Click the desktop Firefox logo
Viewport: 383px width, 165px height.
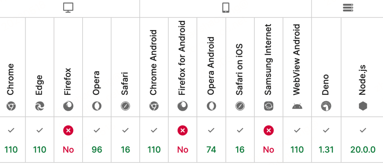tap(68, 106)
